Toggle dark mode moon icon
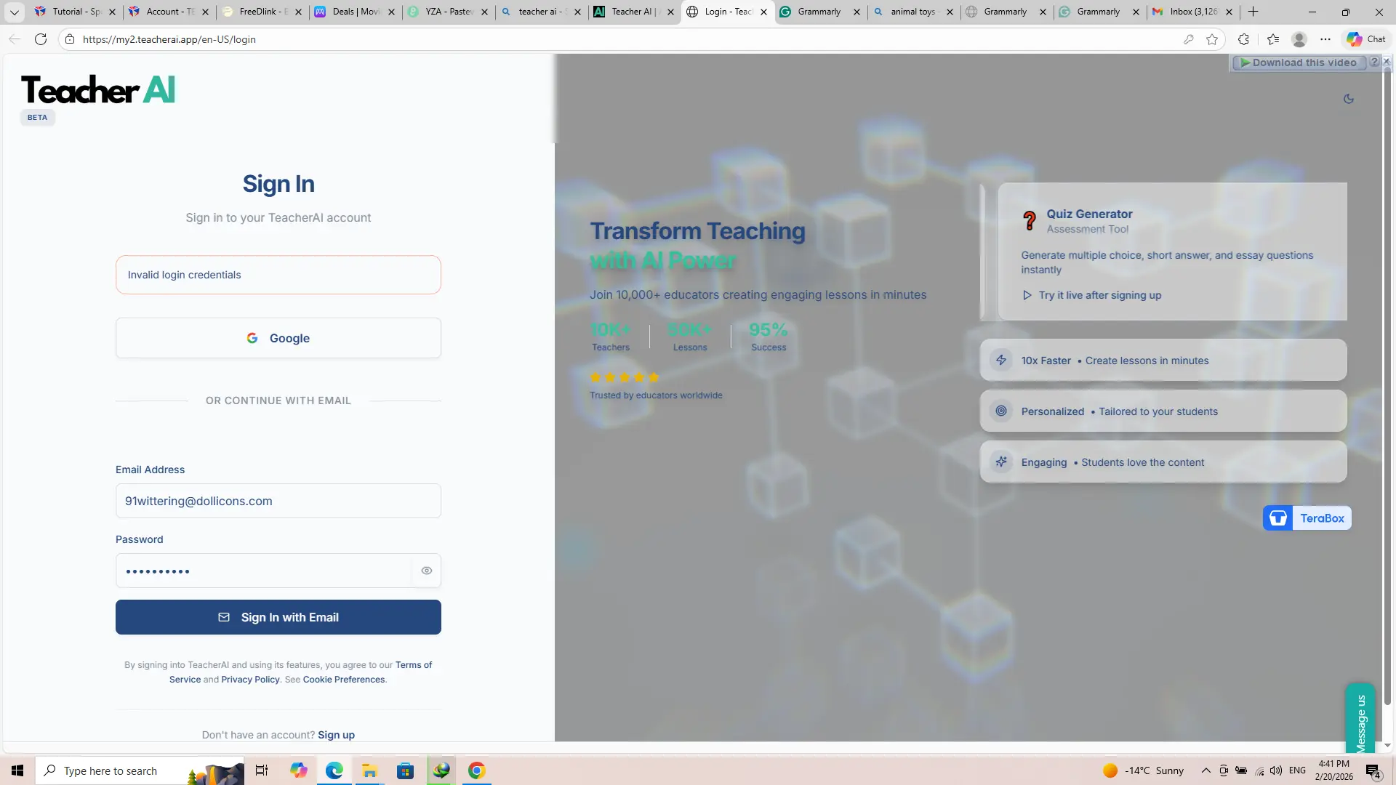 coord(1348,99)
